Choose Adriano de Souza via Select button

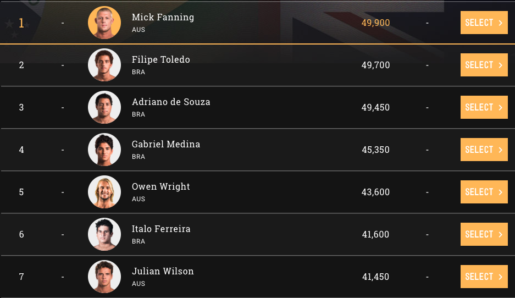point(484,107)
